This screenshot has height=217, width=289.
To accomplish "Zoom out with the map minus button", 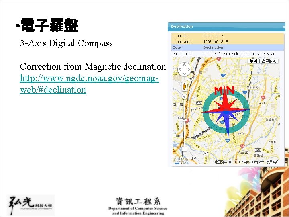I will point(184,149).
